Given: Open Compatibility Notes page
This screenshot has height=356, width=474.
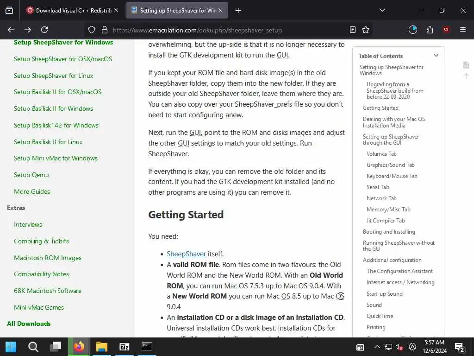Looking at the screenshot, I should click(x=41, y=274).
